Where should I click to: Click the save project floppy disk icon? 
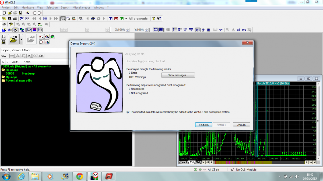pyautogui.click(x=20, y=13)
